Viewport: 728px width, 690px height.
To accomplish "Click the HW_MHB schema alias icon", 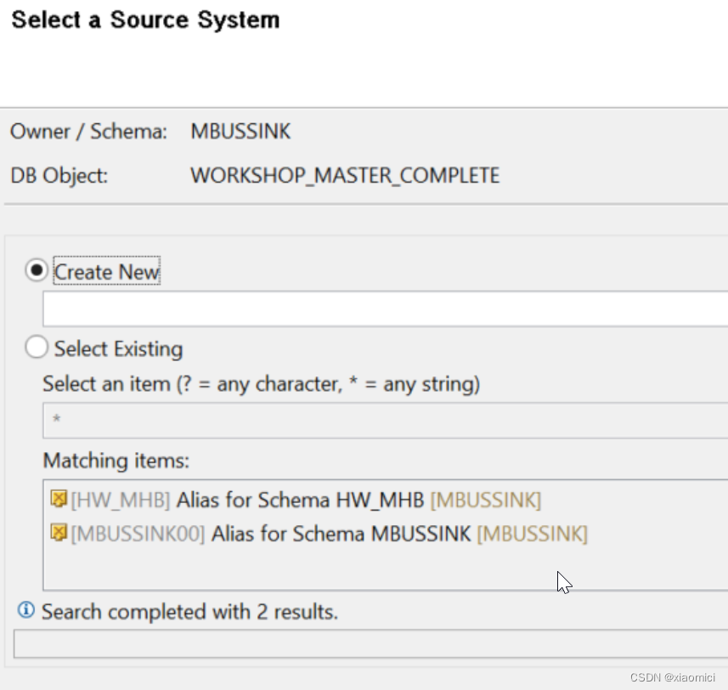I will tap(59, 499).
